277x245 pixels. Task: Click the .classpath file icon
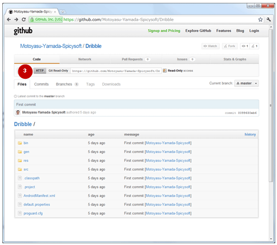[x=19, y=178]
